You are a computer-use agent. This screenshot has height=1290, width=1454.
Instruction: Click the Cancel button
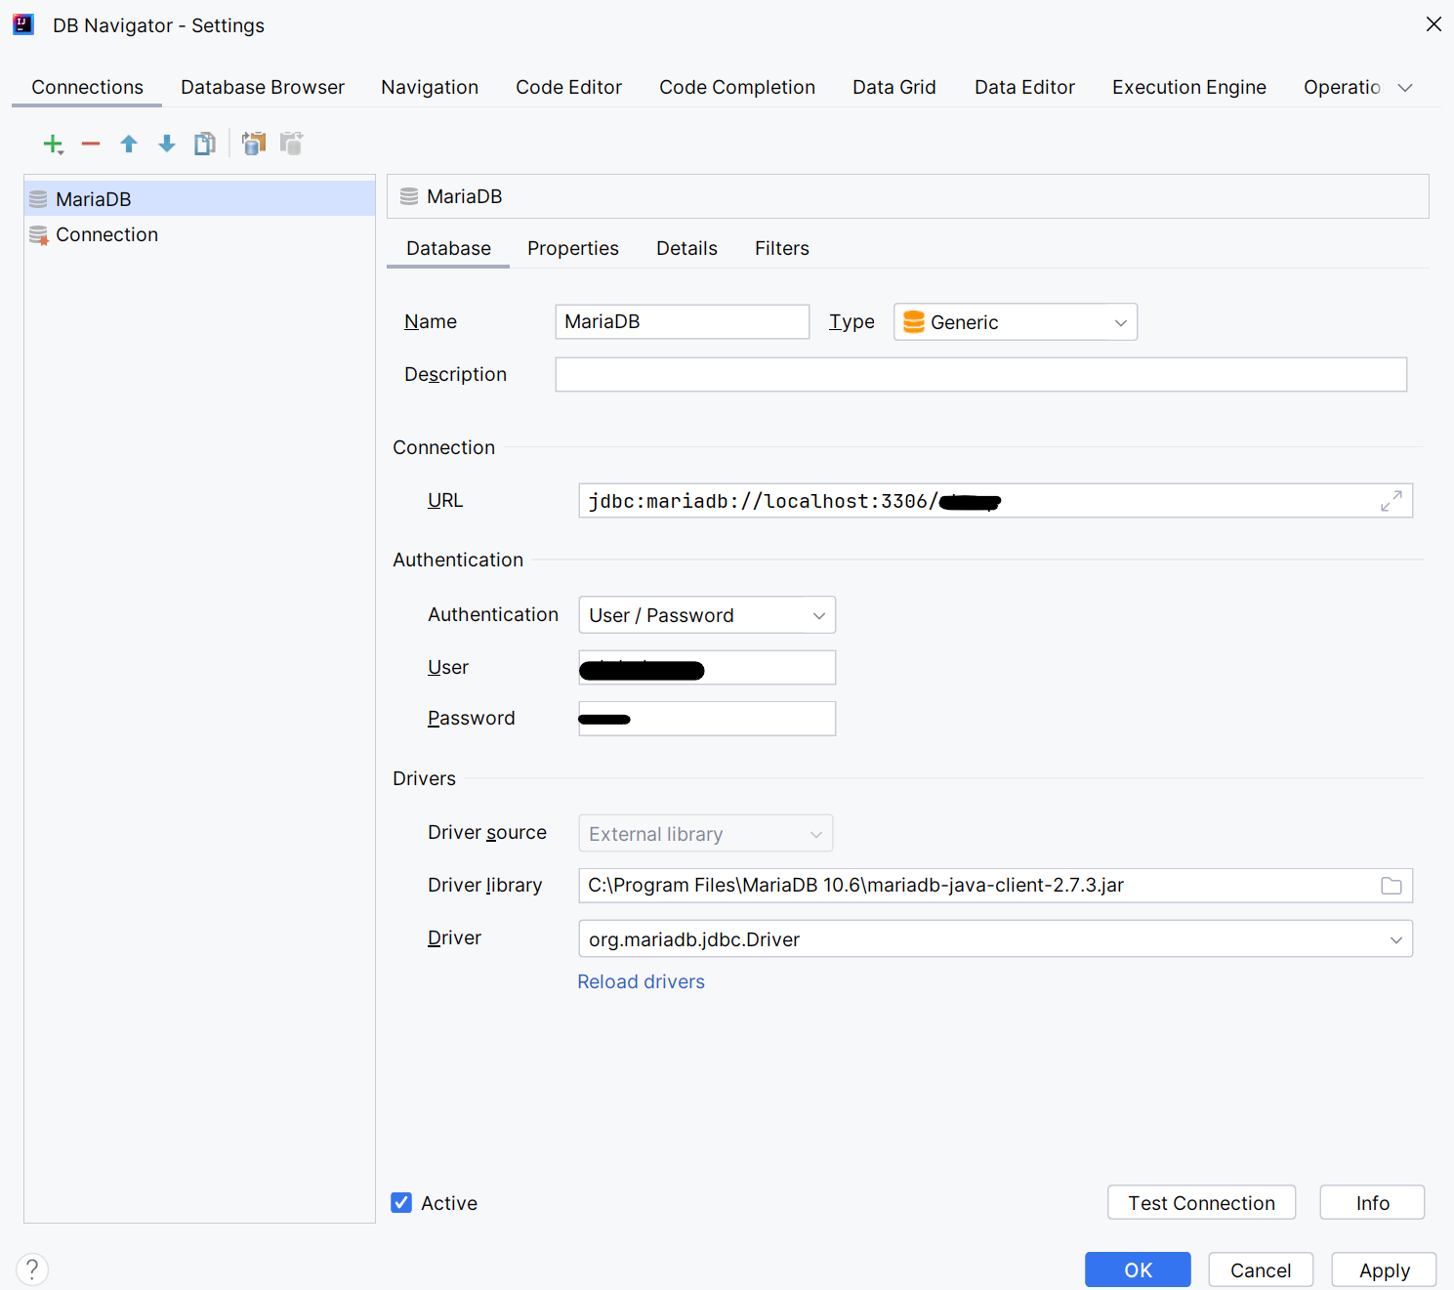click(1261, 1269)
